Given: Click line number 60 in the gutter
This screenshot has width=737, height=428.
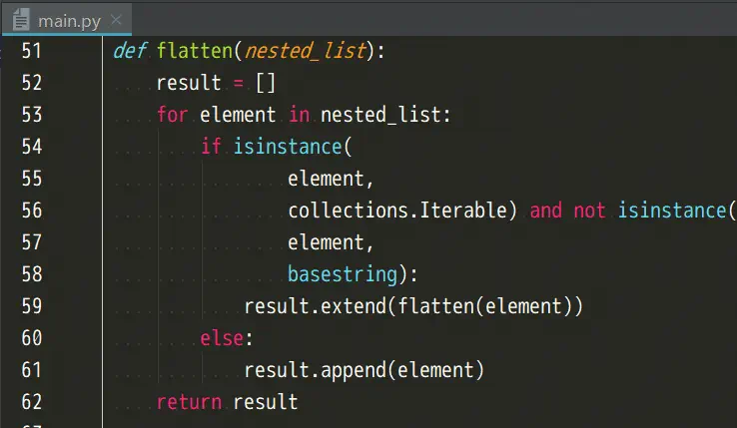Looking at the screenshot, I should [x=31, y=338].
